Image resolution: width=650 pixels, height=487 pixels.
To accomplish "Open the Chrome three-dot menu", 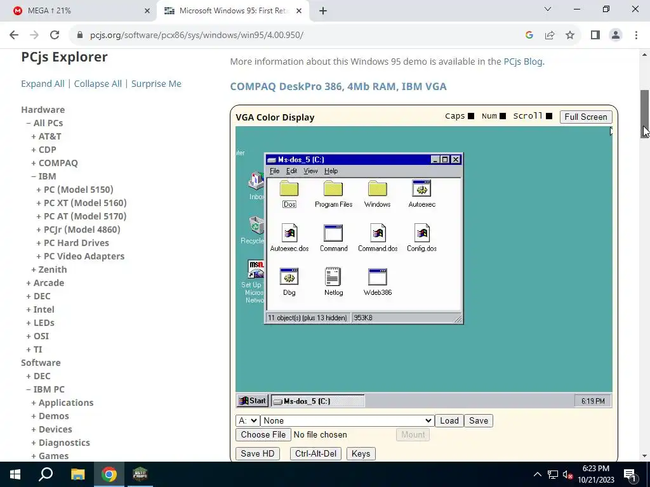I will coord(636,35).
